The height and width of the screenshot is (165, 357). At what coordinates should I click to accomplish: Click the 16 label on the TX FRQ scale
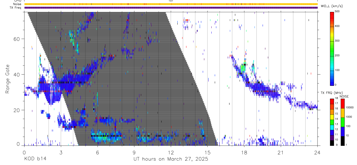pos(336,109)
